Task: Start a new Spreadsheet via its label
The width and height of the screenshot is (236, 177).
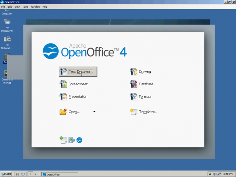Action: click(x=78, y=84)
